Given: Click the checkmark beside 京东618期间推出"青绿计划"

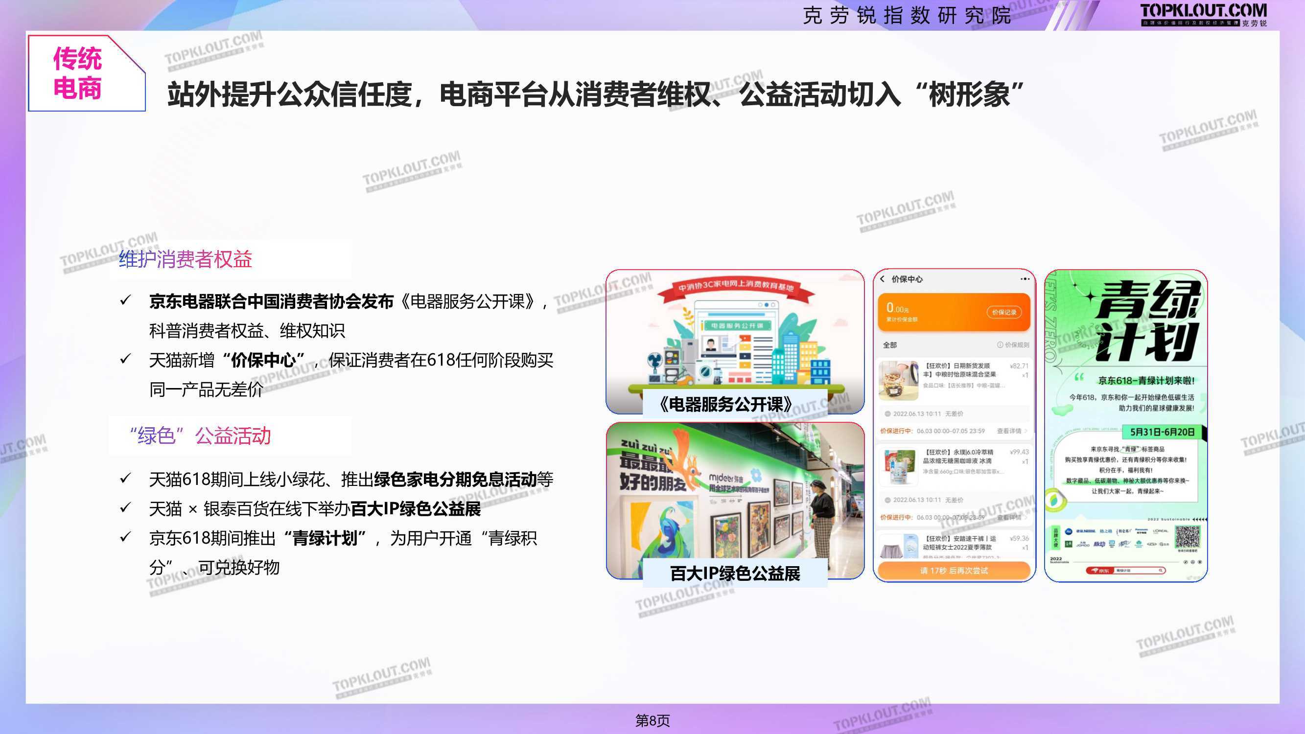Looking at the screenshot, I should 125,536.
